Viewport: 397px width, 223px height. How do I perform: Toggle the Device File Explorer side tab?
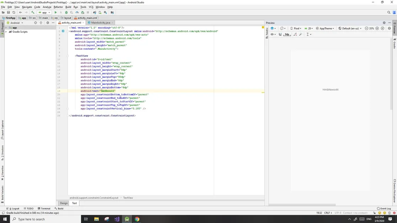pyautogui.click(x=395, y=191)
